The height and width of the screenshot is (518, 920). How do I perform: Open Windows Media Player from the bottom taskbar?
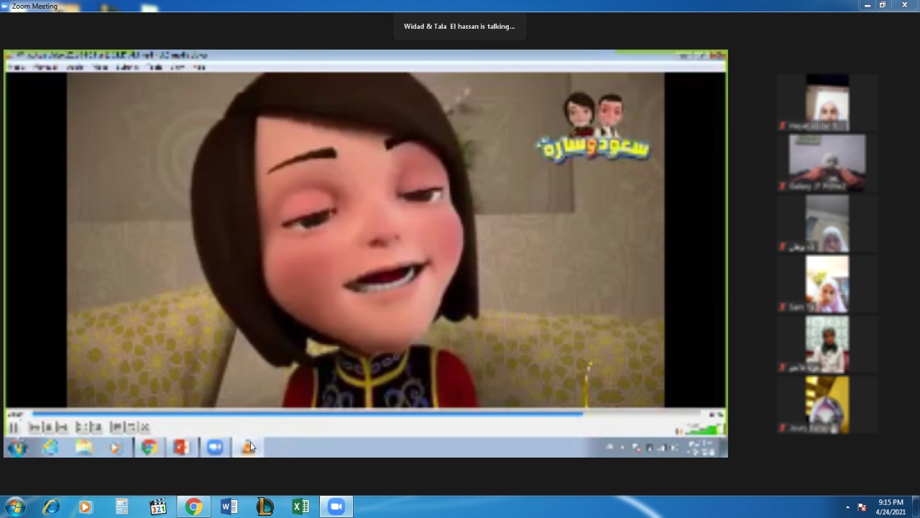[86, 507]
